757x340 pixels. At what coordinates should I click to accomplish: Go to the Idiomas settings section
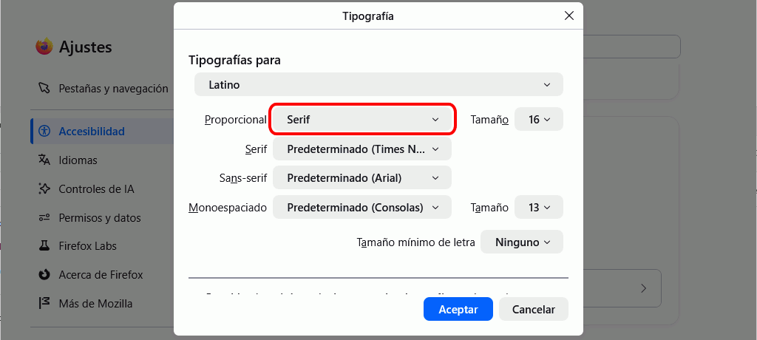102,160
